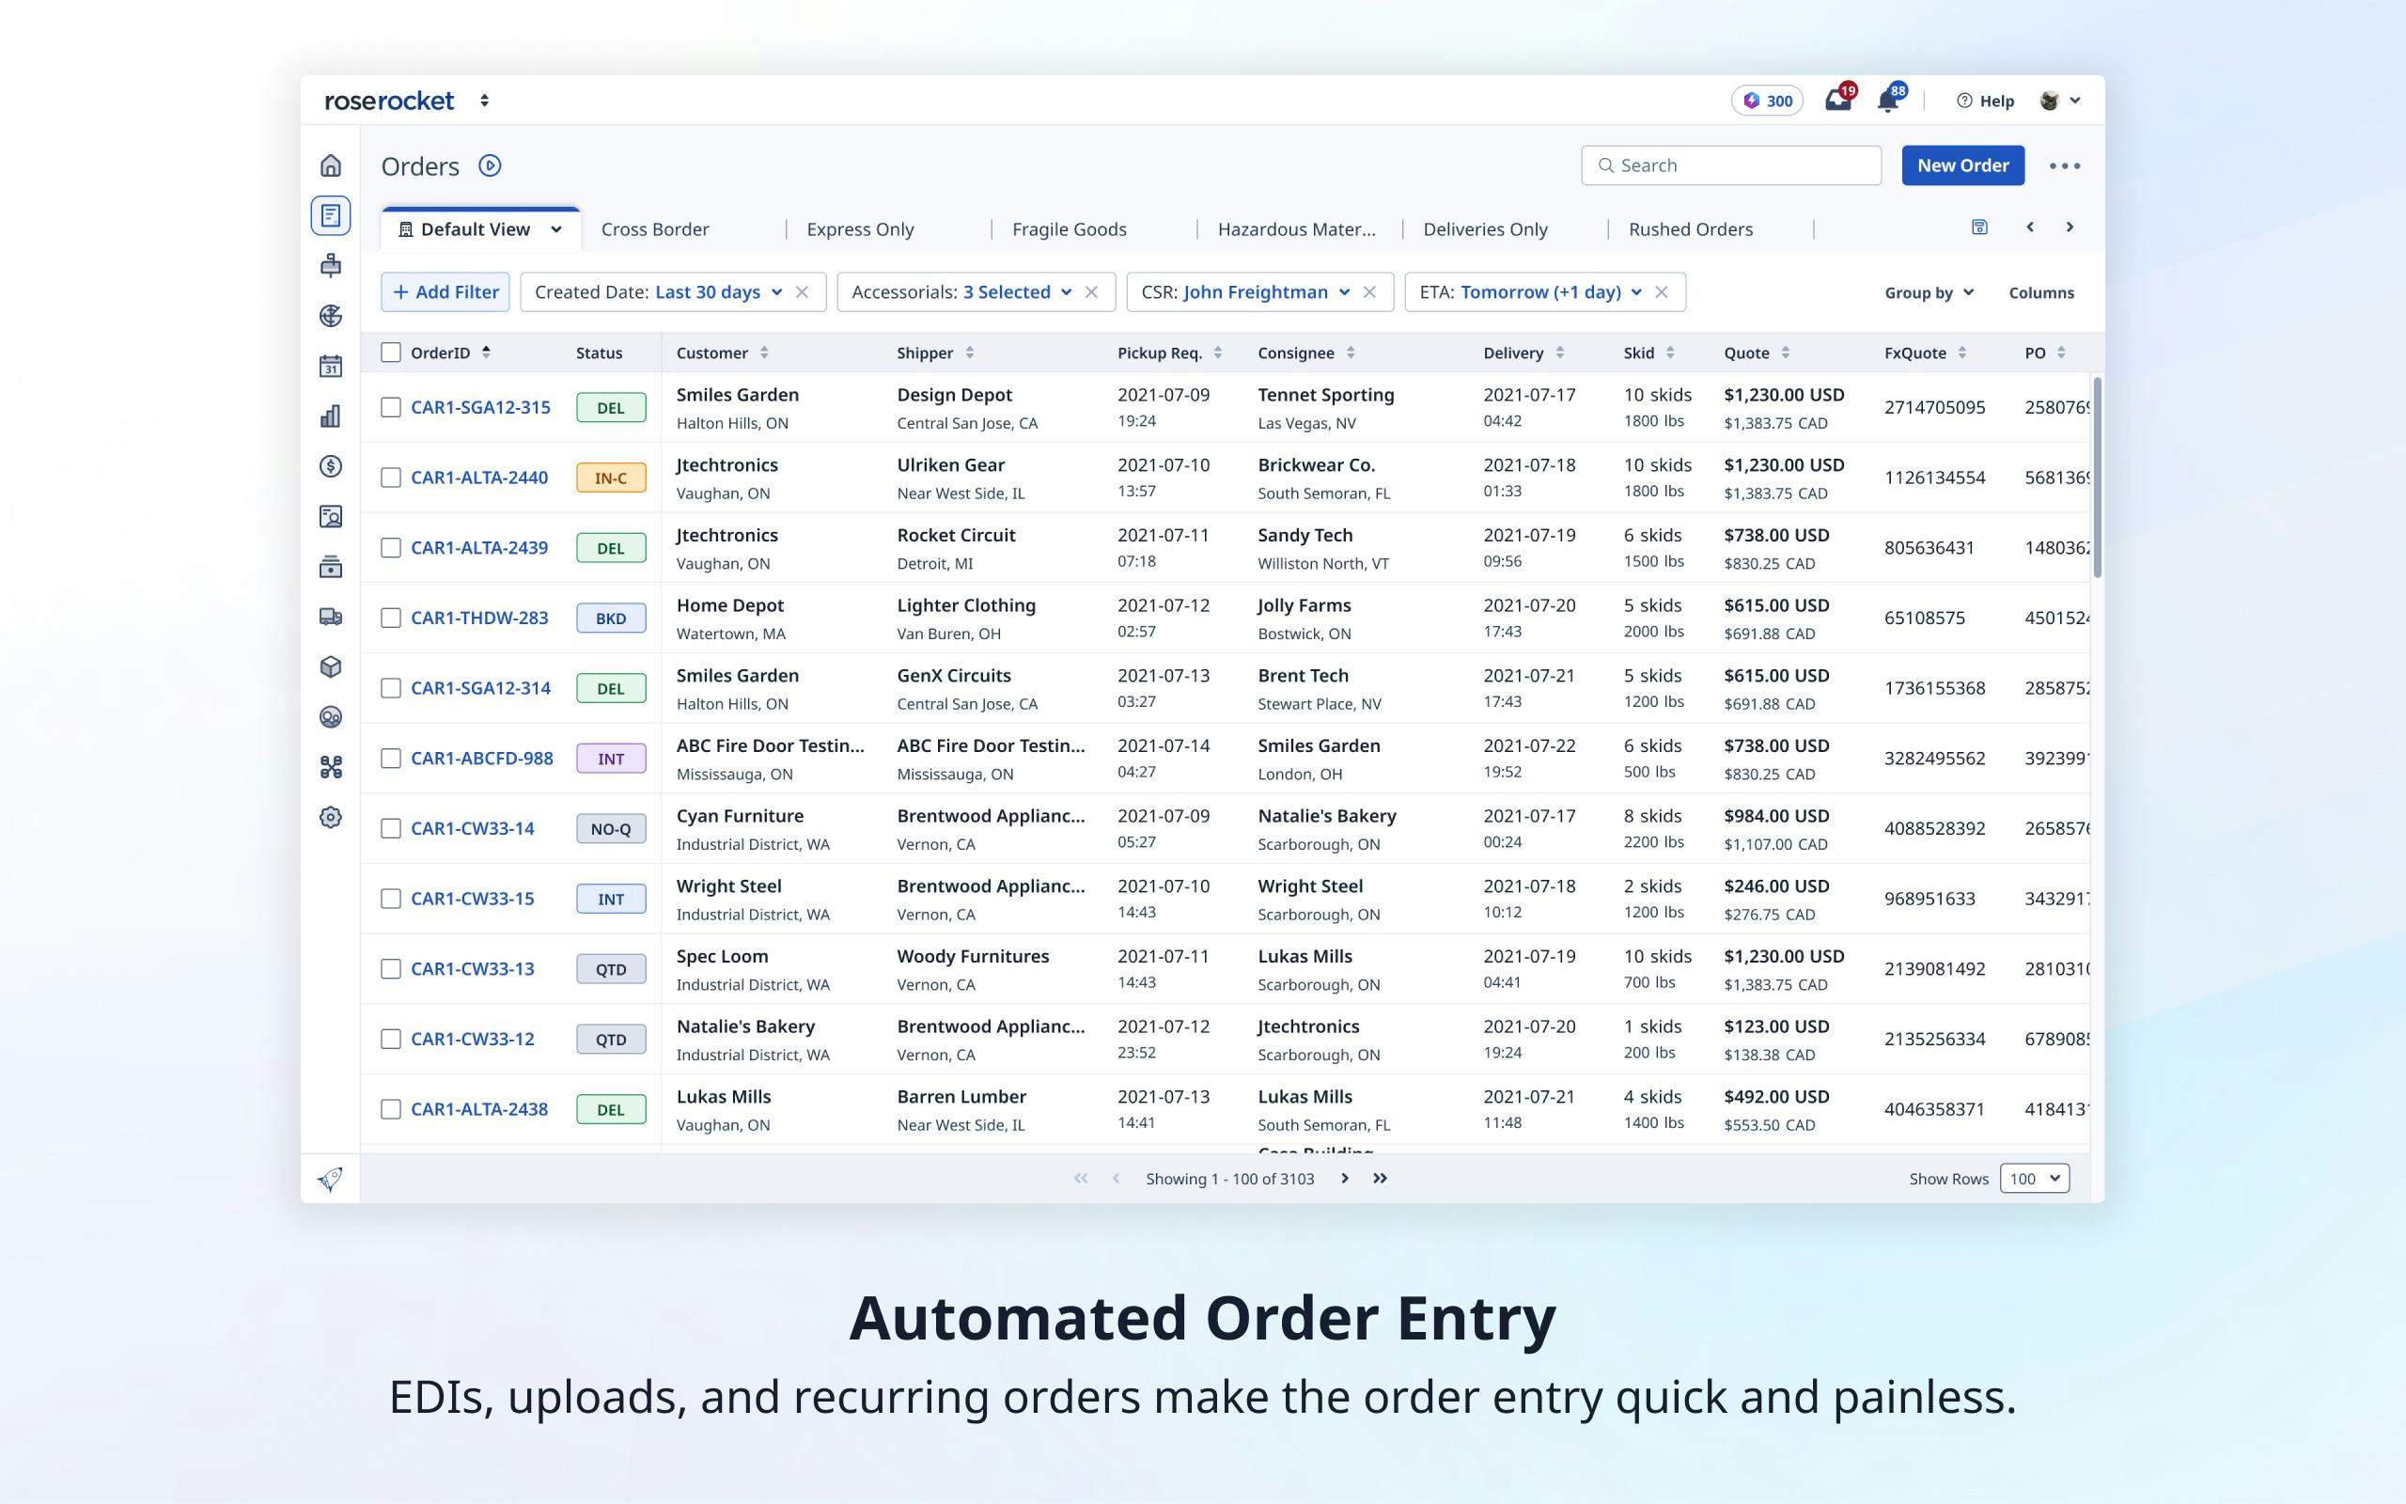2406x1504 pixels.
Task: Click the save view disk icon
Action: click(1979, 227)
